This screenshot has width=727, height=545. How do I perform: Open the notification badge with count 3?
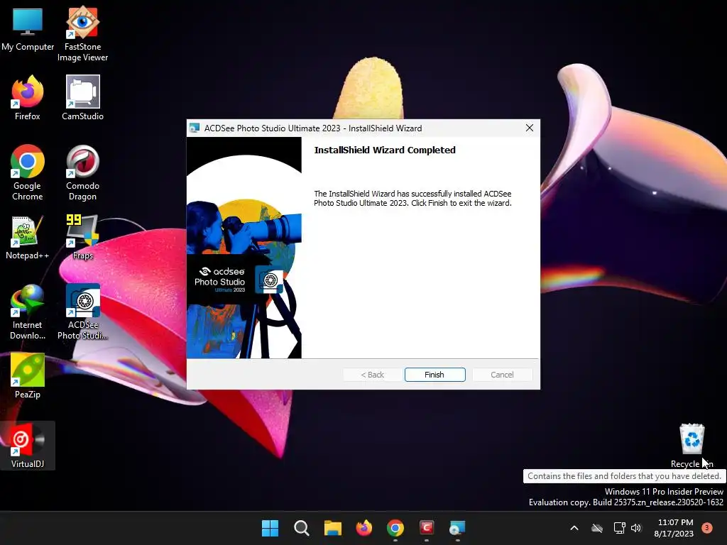point(707,528)
